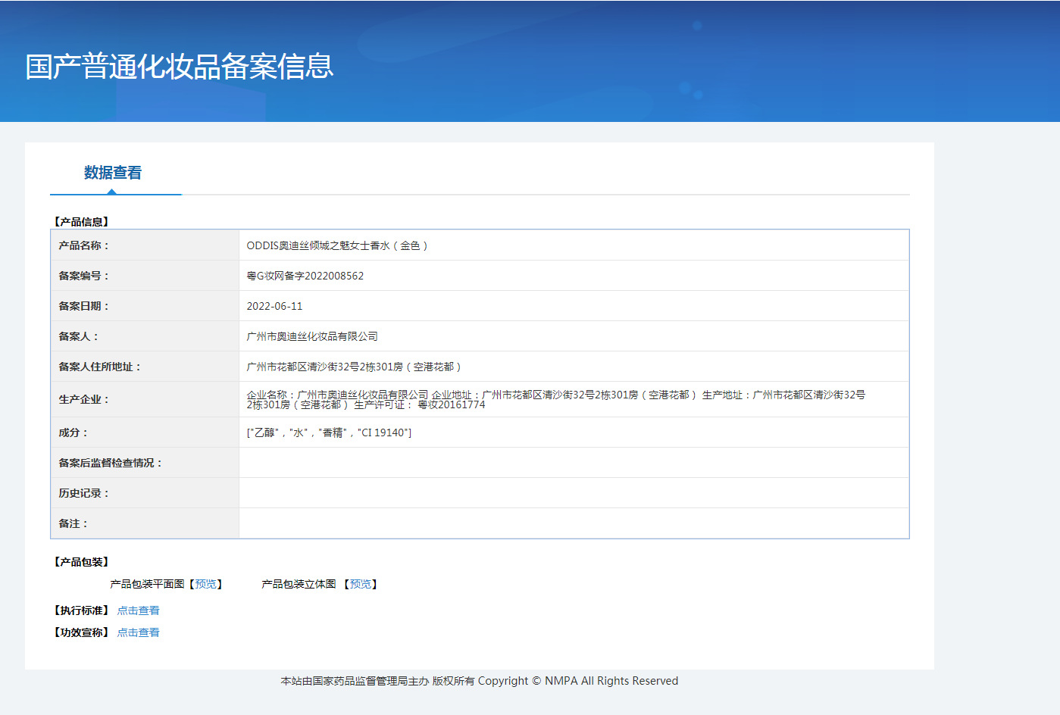Viewport: 1060px width, 715px height.
Task: Click the 生产企业 row label
Action: 84,399
